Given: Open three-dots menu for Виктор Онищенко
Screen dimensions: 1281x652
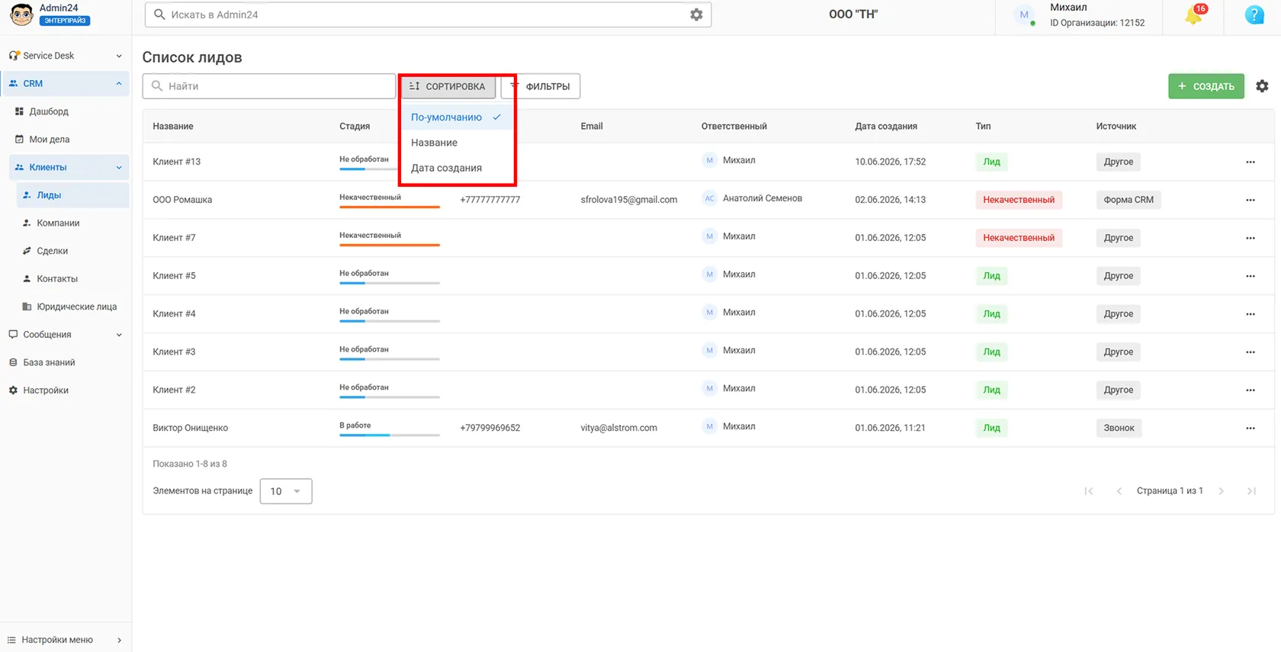Looking at the screenshot, I should [x=1250, y=428].
